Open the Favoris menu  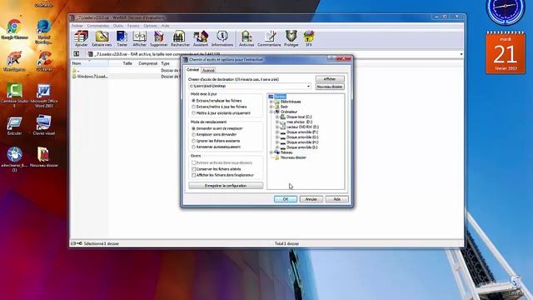133,26
